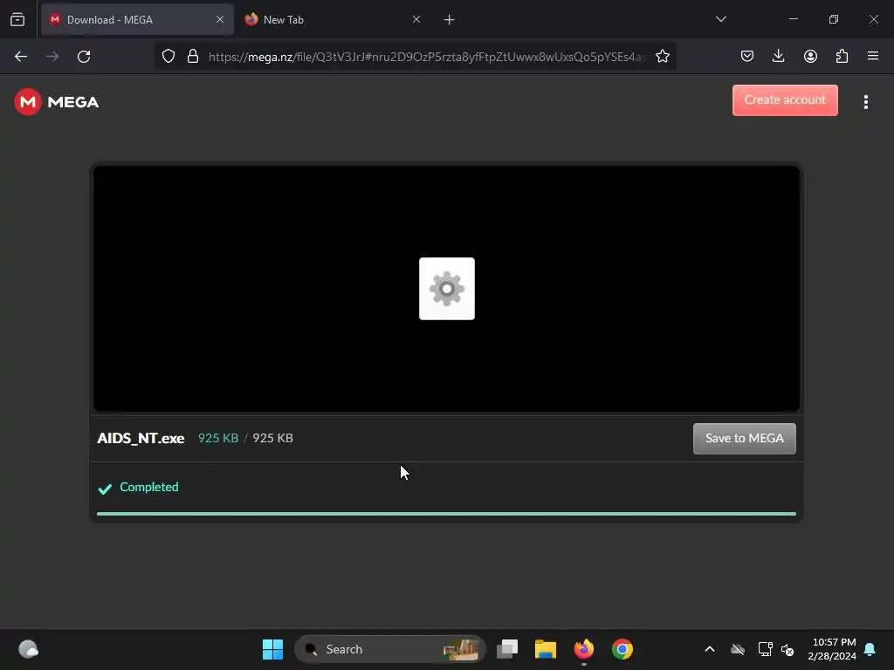Click the site security padlock icon
The width and height of the screenshot is (894, 670).
pyautogui.click(x=193, y=57)
